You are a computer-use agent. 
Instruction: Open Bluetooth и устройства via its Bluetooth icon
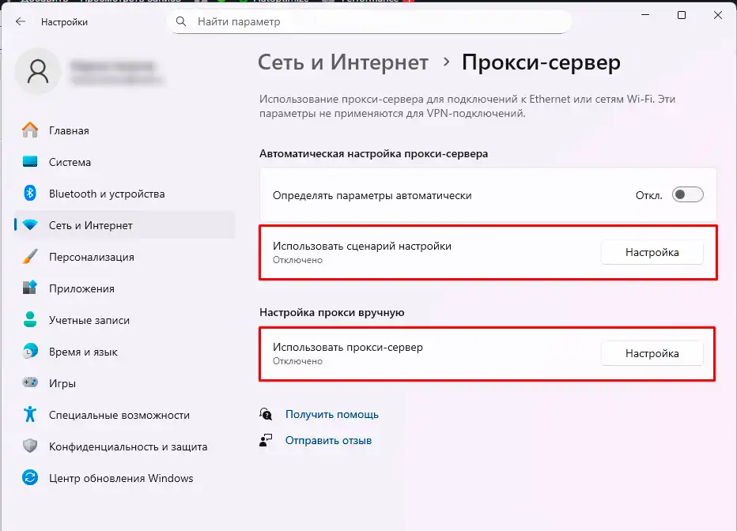[28, 194]
